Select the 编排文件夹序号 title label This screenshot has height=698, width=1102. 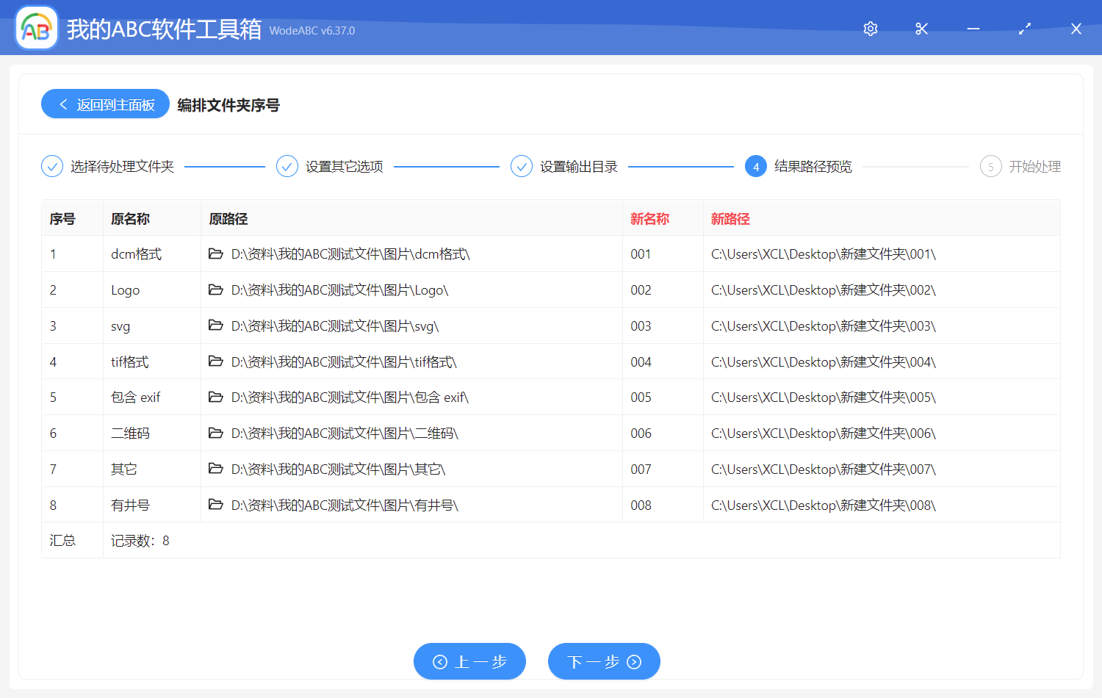tap(228, 105)
